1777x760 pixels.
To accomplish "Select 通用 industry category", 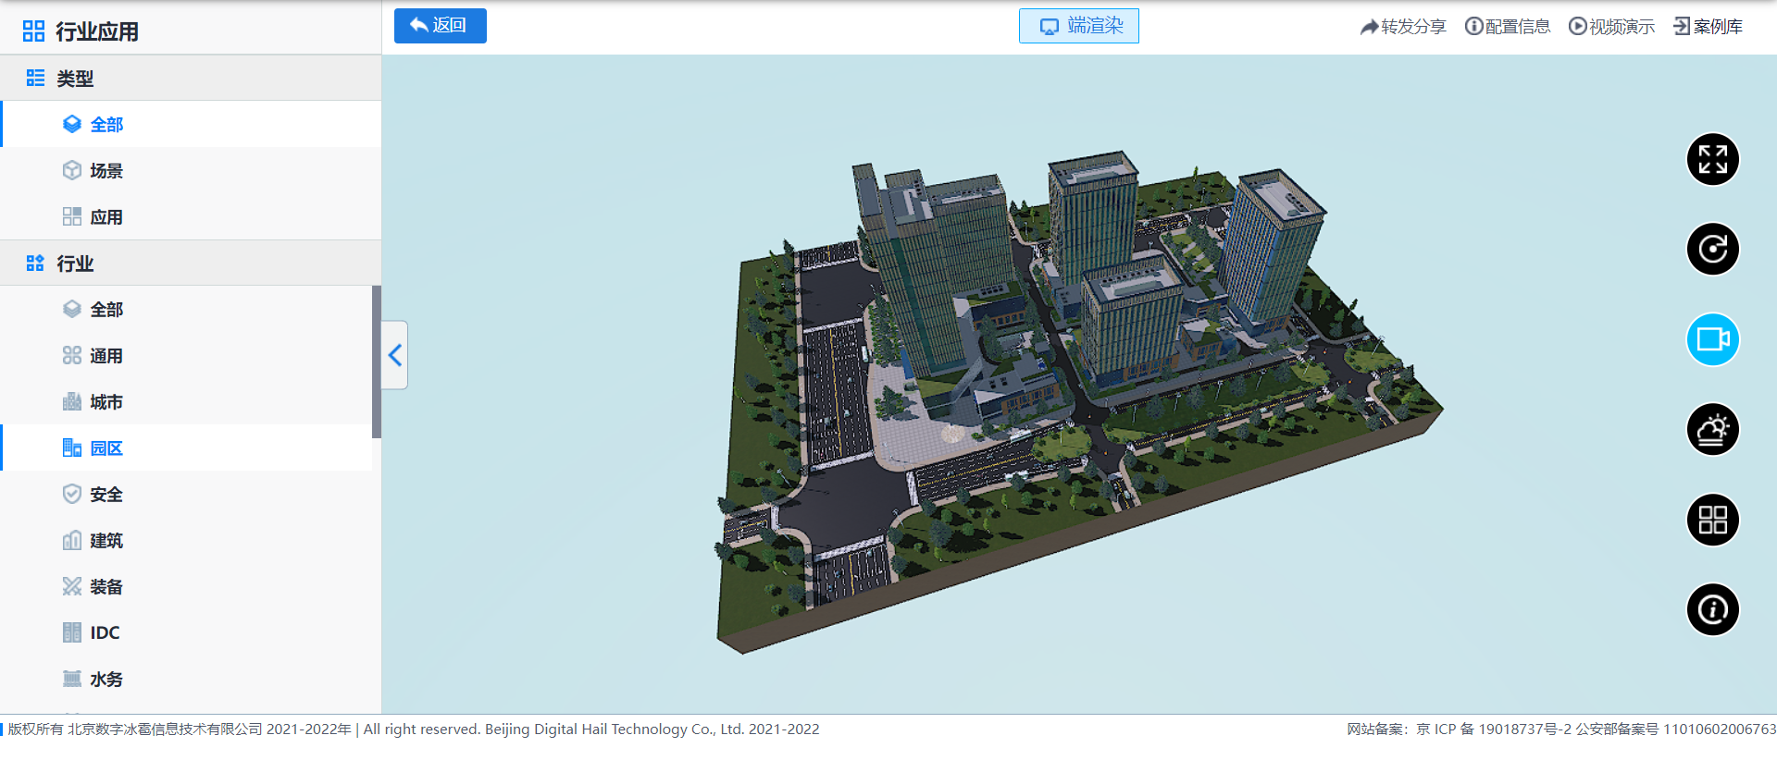I will click(x=186, y=355).
